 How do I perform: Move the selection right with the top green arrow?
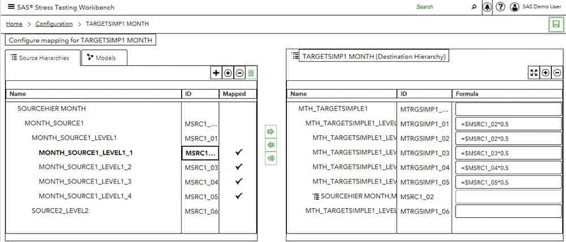pos(271,131)
